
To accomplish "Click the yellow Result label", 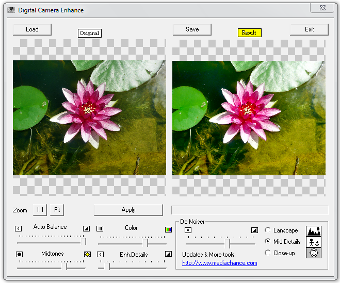I will [249, 32].
